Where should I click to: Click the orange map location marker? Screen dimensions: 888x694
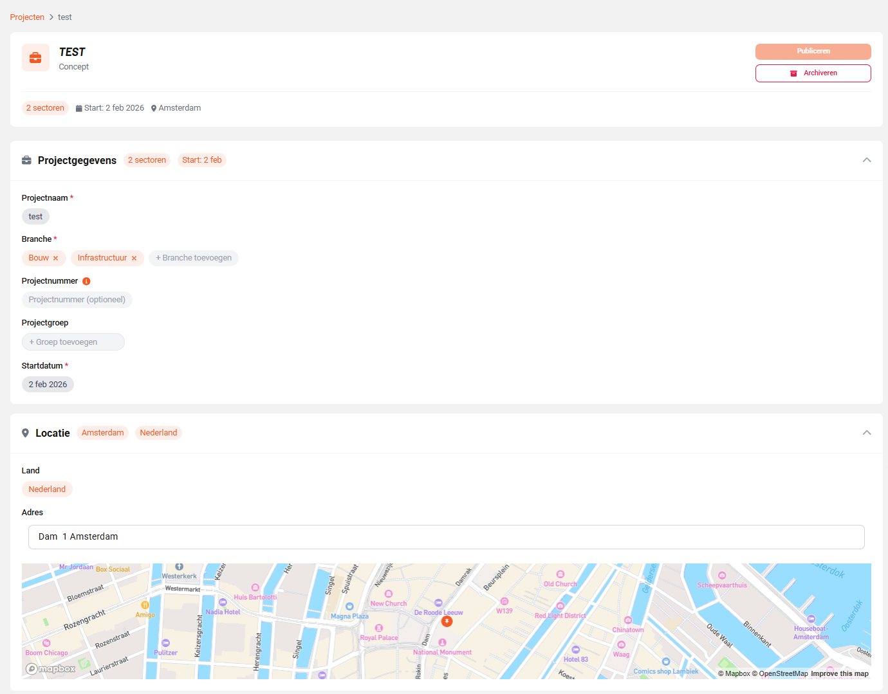(447, 621)
